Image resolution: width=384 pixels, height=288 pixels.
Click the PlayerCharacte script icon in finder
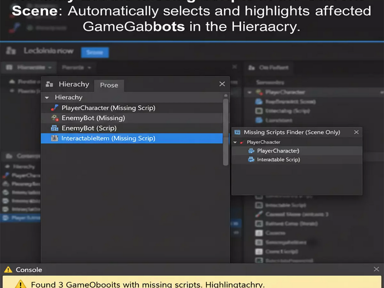click(251, 151)
